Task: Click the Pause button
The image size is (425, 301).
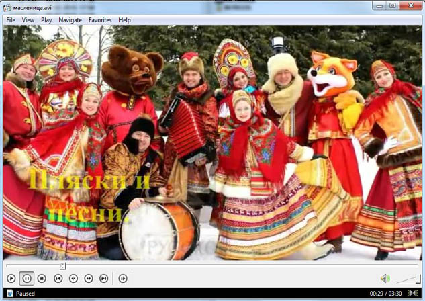Action: coord(27,279)
